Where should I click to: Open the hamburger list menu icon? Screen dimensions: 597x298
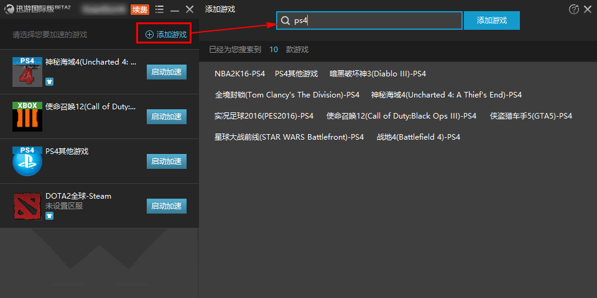pyautogui.click(x=160, y=9)
